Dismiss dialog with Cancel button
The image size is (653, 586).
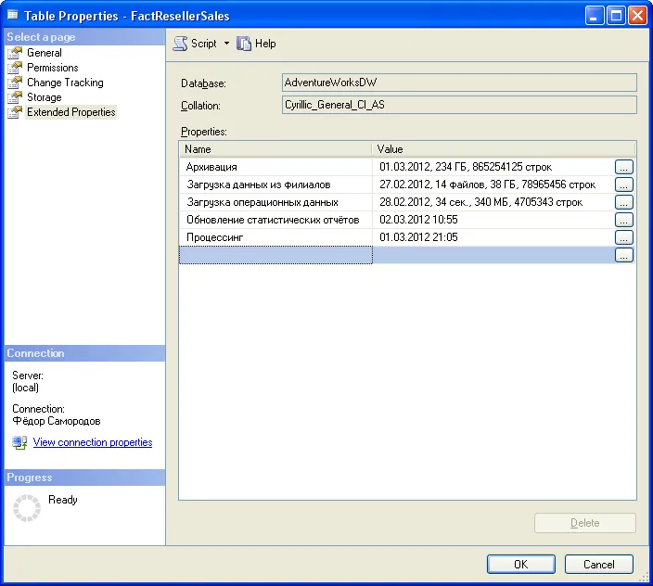[x=599, y=565]
